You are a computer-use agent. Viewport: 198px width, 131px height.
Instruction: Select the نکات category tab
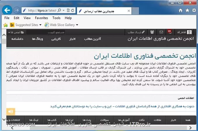pos(142,120)
